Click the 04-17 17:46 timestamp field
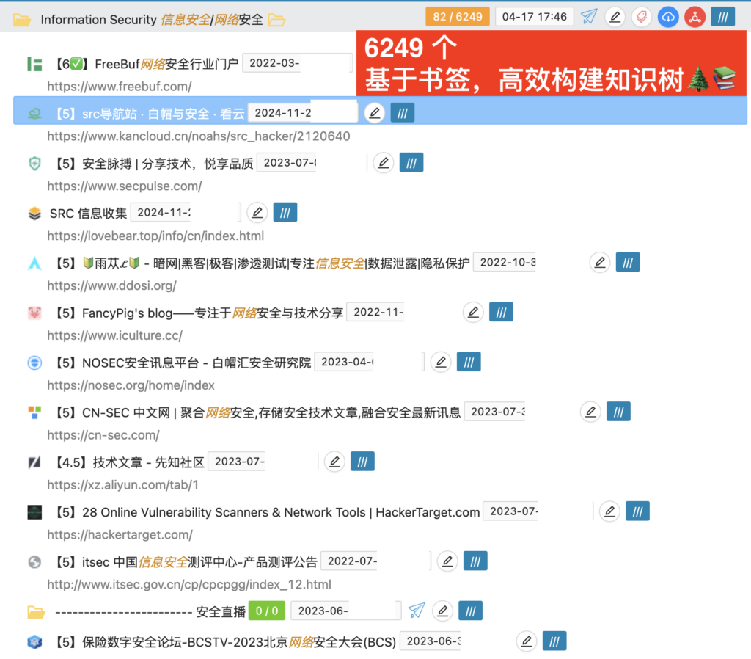751x659 pixels. (x=535, y=18)
